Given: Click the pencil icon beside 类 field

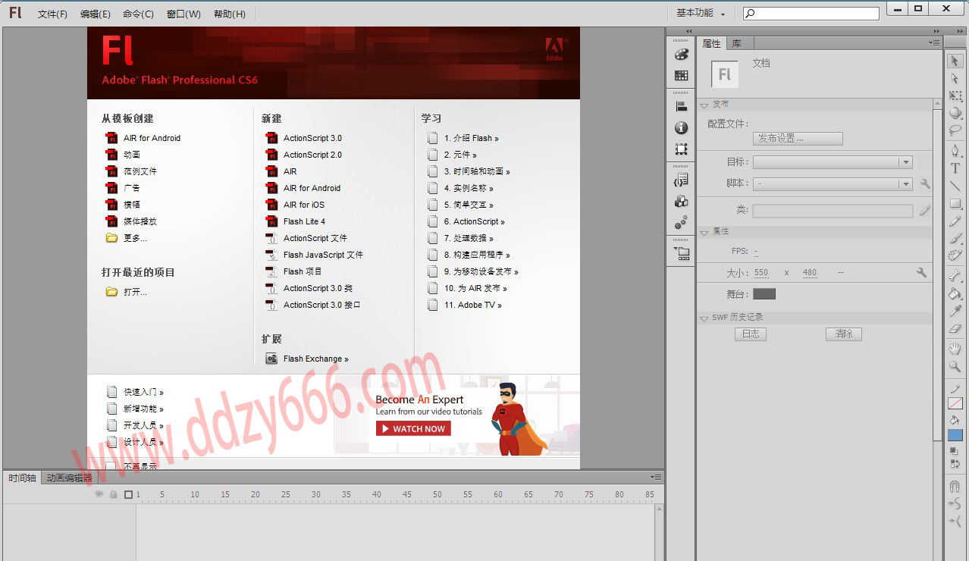Looking at the screenshot, I should point(924,211).
